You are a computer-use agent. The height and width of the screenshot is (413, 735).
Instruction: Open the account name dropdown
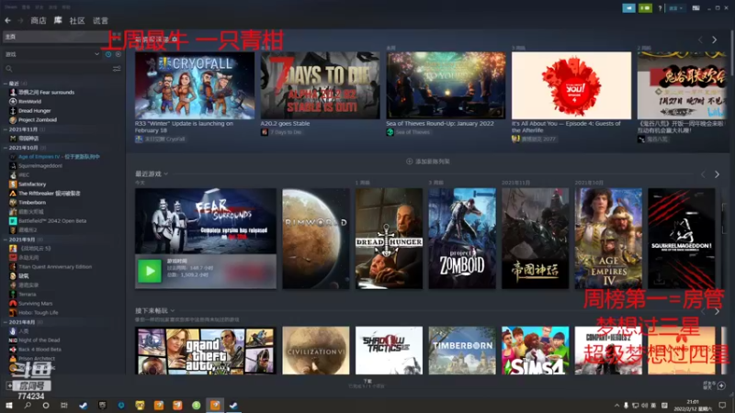click(675, 8)
